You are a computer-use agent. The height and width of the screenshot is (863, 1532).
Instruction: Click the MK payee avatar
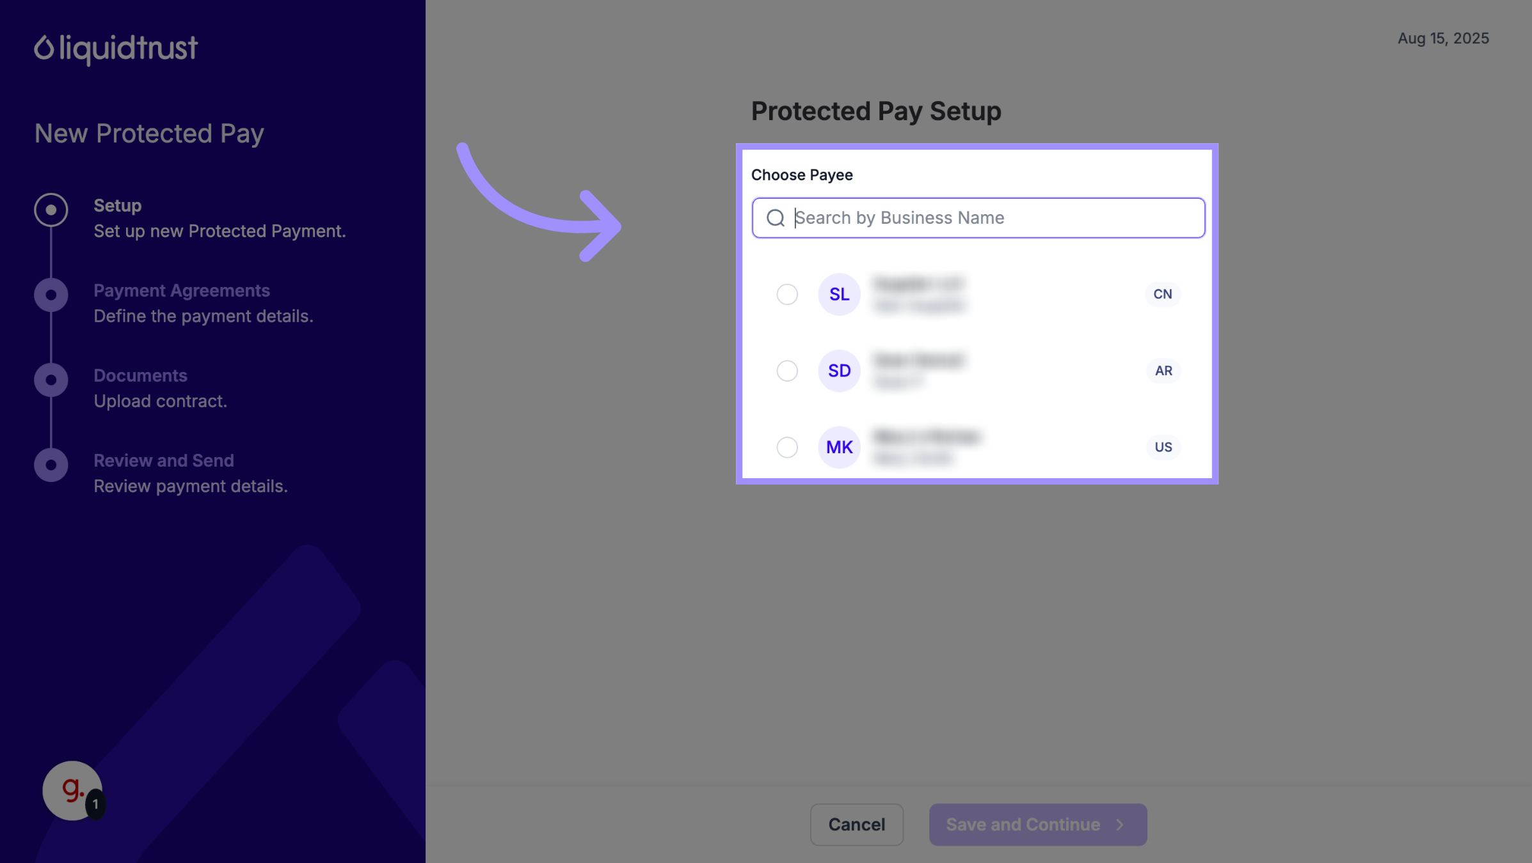coord(839,447)
